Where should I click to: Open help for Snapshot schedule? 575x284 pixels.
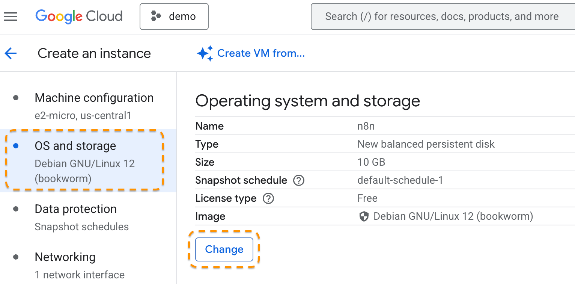click(x=298, y=181)
